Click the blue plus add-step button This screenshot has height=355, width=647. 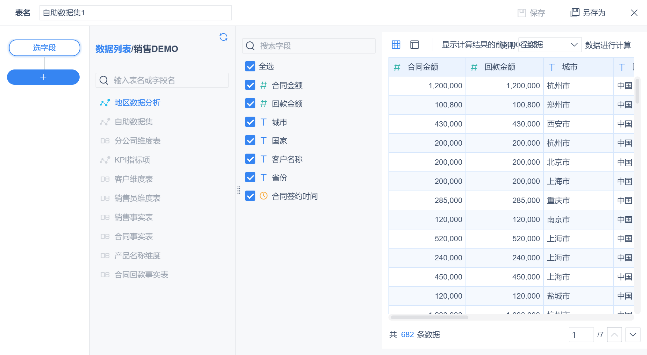click(43, 77)
